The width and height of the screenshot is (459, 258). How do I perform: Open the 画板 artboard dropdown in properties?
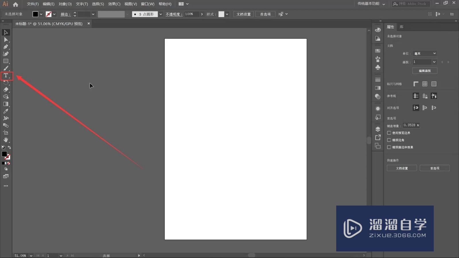coord(434,62)
